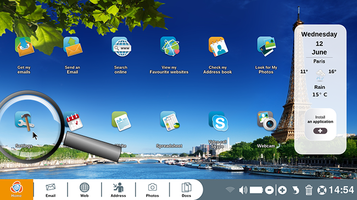Open View my Favourite websites icon

tap(170, 47)
